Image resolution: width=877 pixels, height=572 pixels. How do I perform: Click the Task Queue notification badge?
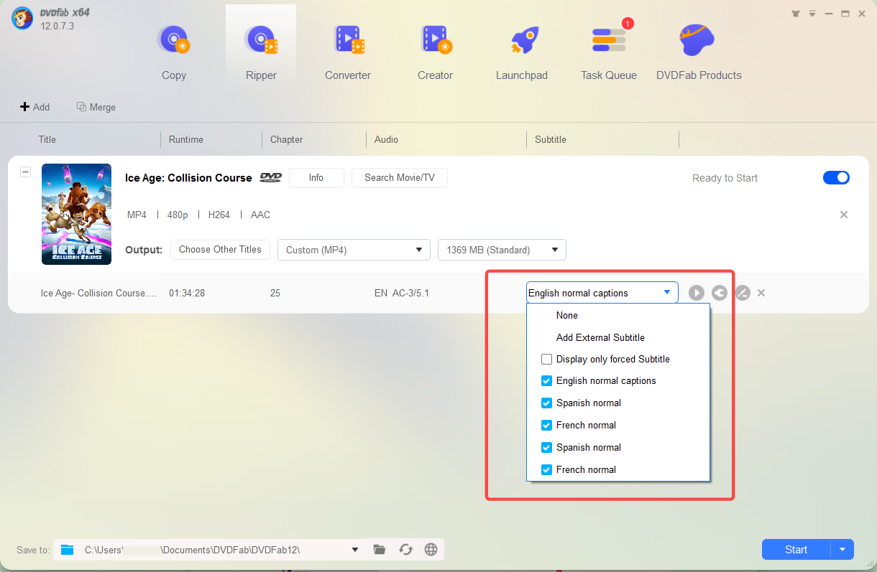click(x=628, y=24)
